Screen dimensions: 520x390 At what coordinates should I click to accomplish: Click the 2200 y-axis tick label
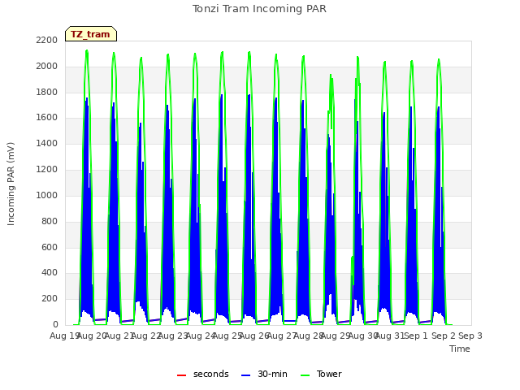coord(47,40)
